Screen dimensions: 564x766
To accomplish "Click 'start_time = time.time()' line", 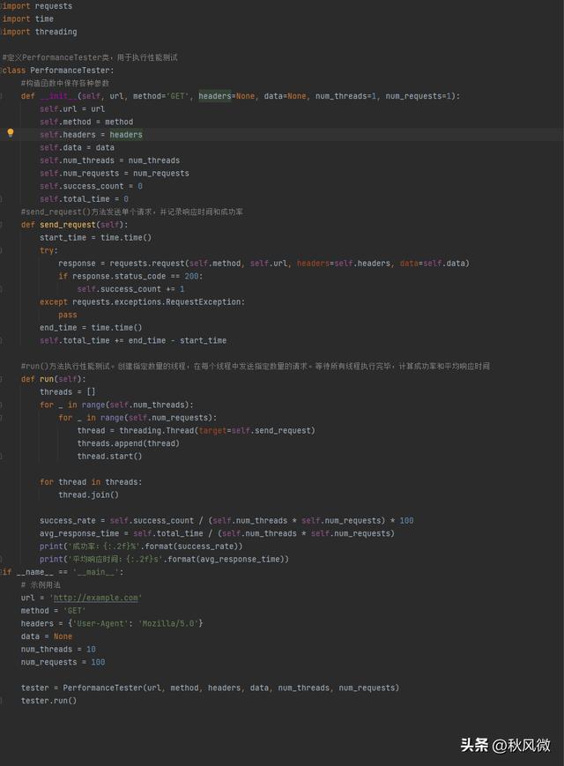I will (x=96, y=237).
